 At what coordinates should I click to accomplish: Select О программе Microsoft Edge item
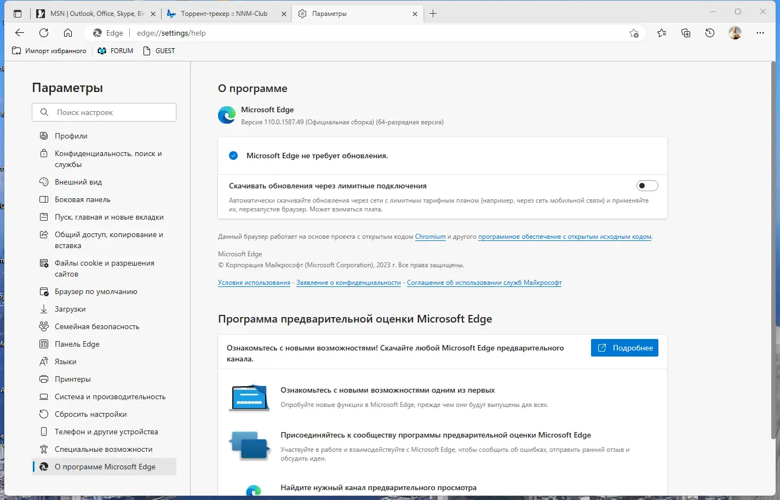point(104,467)
